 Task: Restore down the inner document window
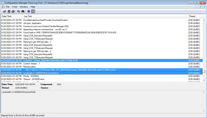pyautogui.click(x=201, y=7)
